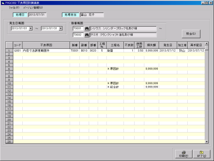Click the binoculars search icon beside T0002
The image size is (214, 161).
tap(87, 35)
